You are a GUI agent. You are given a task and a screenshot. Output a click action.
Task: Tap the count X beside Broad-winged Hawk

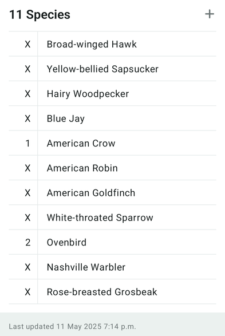pos(27,44)
